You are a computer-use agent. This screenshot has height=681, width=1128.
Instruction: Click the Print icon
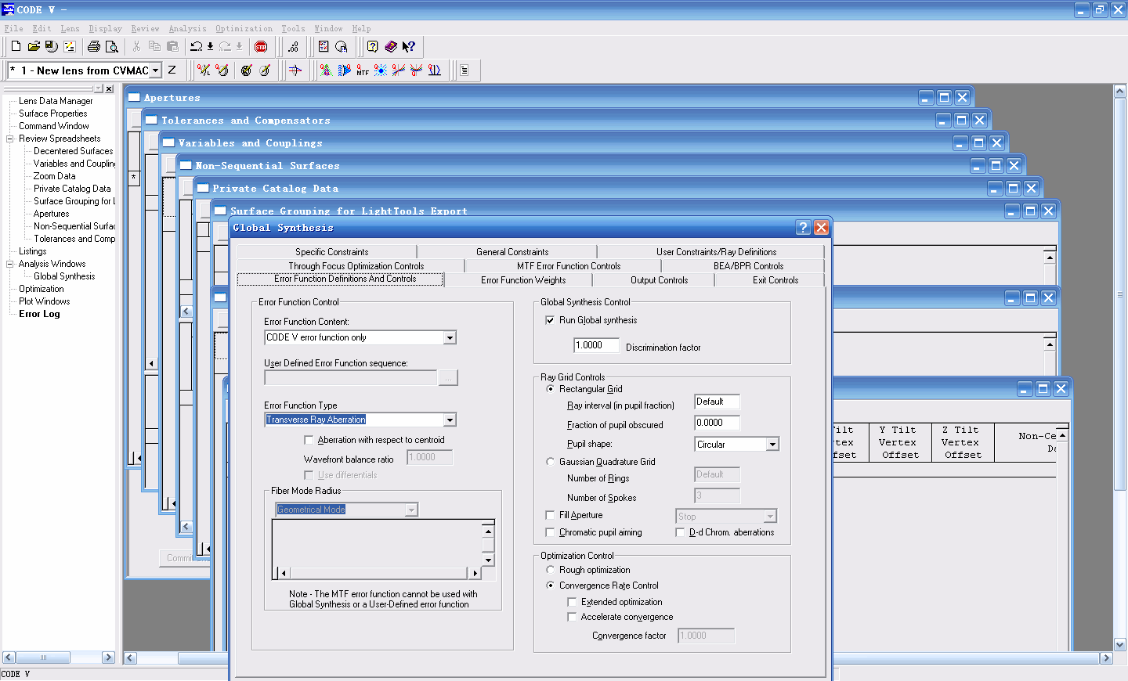coord(94,46)
